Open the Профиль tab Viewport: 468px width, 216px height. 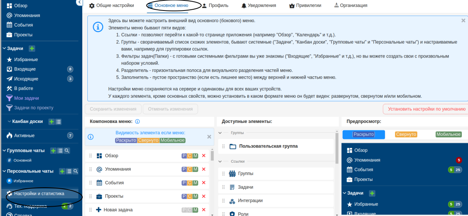click(x=215, y=5)
